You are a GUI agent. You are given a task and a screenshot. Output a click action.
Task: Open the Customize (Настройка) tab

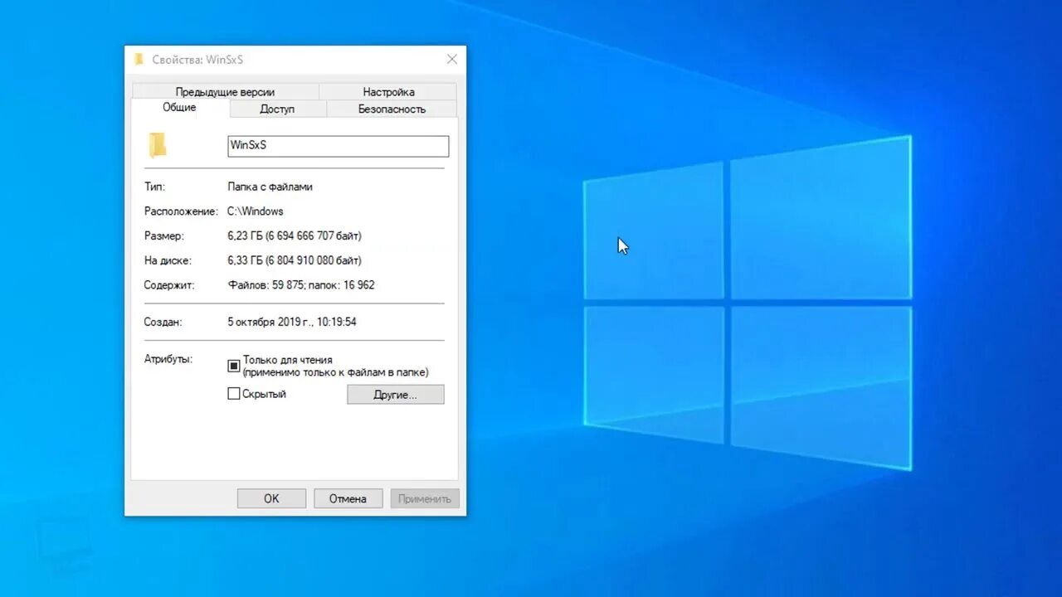click(x=388, y=92)
